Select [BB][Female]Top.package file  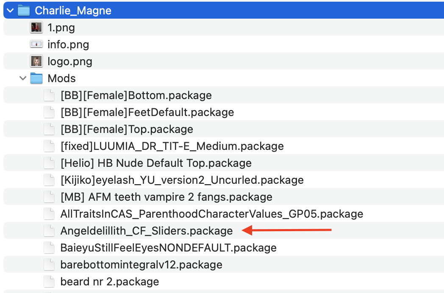tap(224, 129)
